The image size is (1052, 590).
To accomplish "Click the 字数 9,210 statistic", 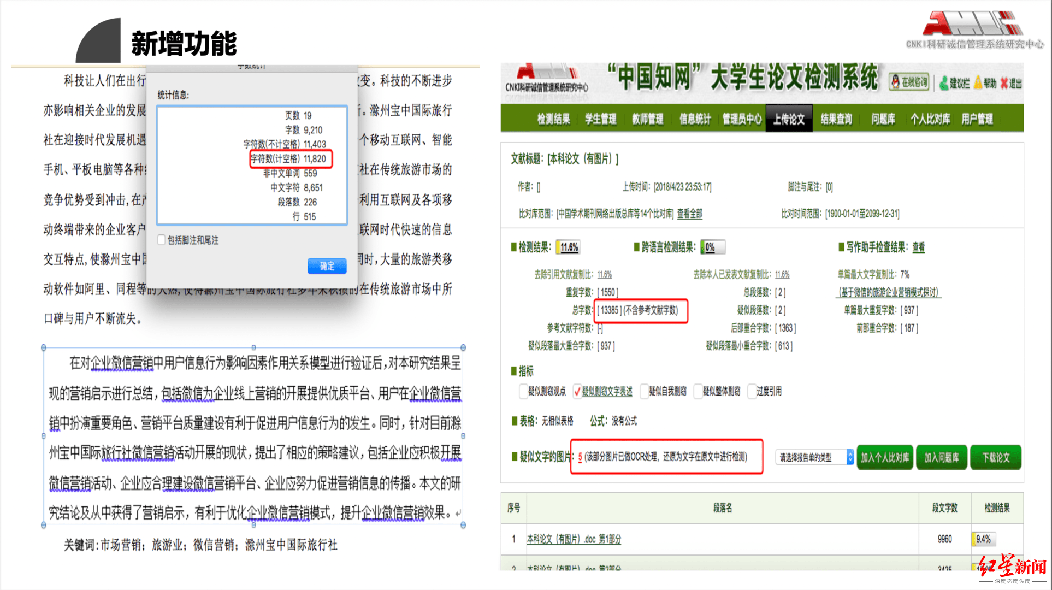I will pyautogui.click(x=304, y=130).
